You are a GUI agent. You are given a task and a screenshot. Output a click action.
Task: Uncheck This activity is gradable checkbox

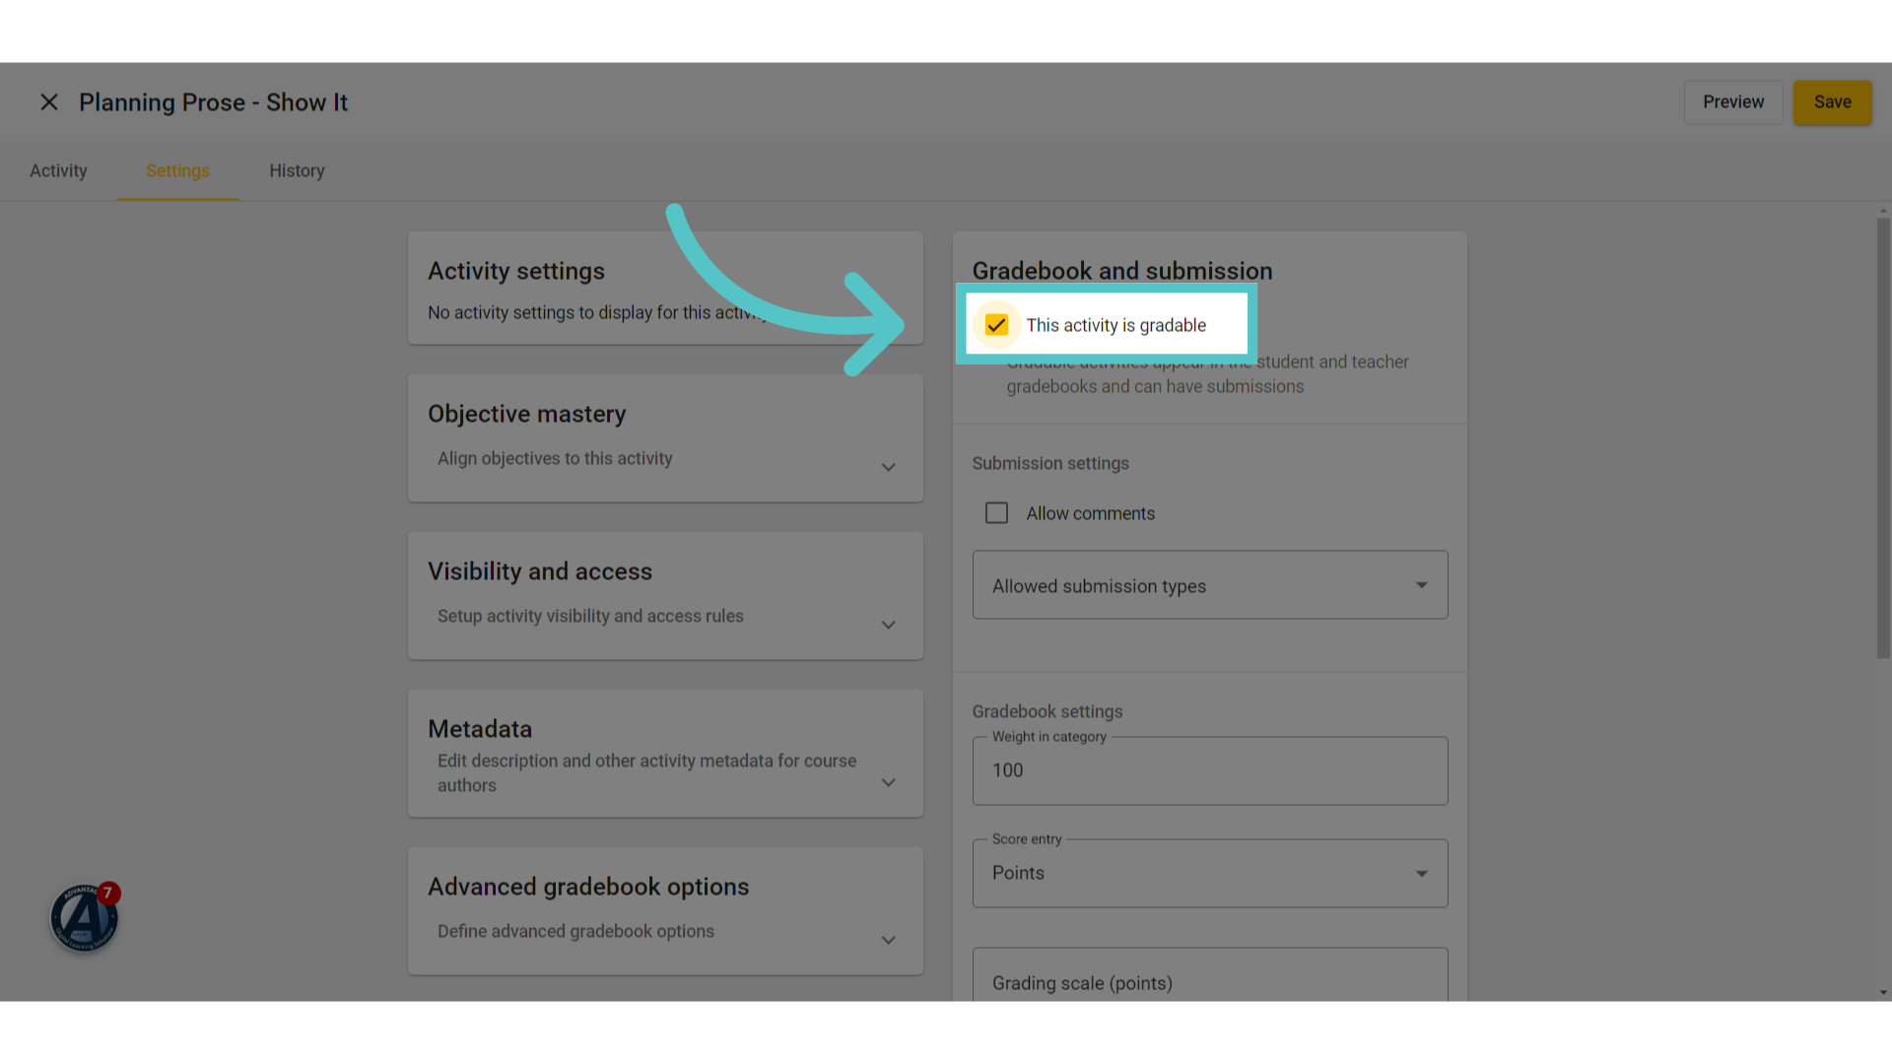pos(996,325)
